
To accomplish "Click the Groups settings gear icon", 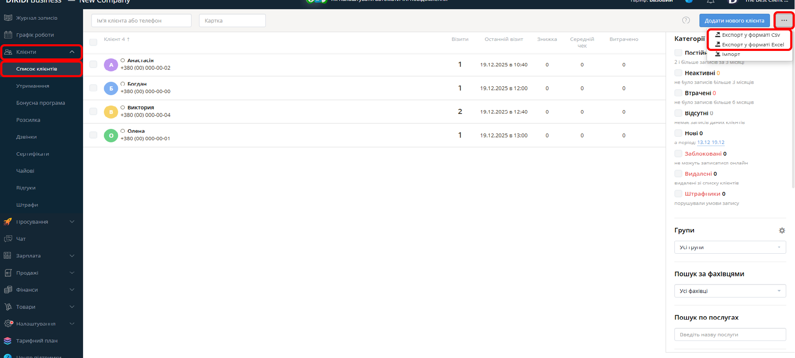I will click(x=782, y=231).
